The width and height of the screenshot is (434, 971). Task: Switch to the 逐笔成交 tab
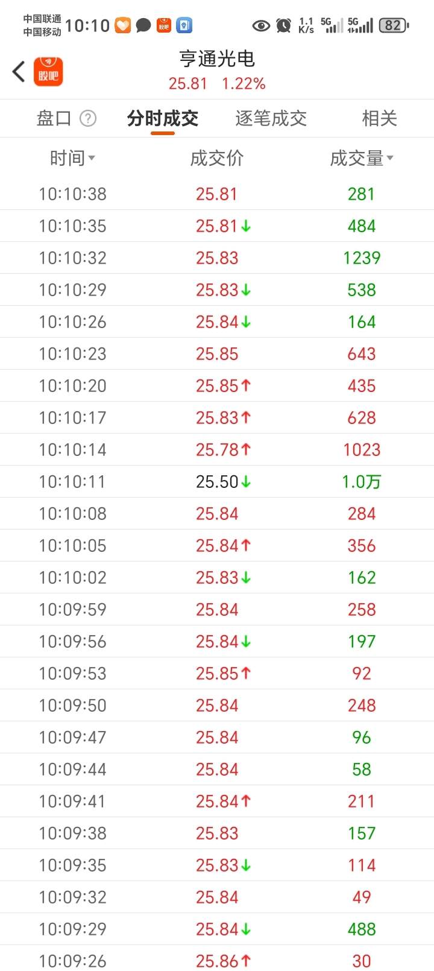tap(271, 118)
